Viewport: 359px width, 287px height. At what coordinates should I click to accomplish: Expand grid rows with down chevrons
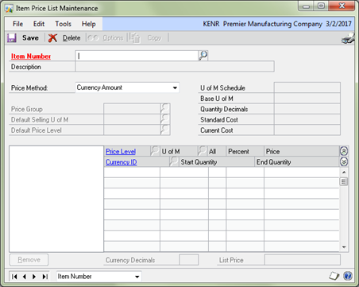point(344,161)
